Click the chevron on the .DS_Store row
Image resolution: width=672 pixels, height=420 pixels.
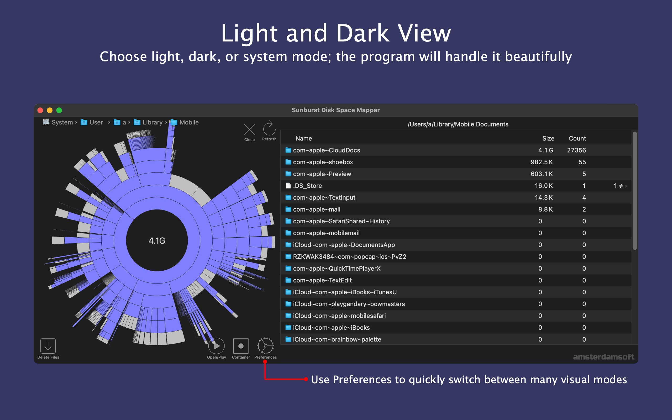pos(626,186)
